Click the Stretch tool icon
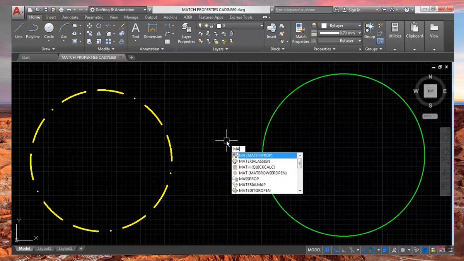This screenshot has height=261, width=464. tap(89, 41)
